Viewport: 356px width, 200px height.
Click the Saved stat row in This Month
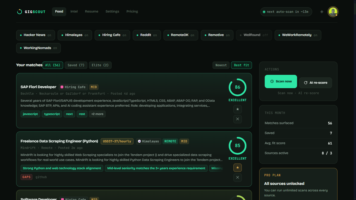pos(298,133)
